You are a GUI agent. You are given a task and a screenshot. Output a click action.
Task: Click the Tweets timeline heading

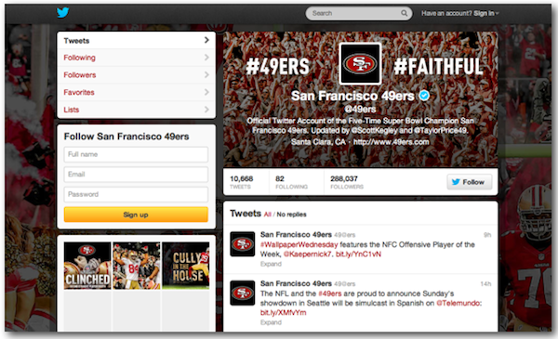click(246, 214)
